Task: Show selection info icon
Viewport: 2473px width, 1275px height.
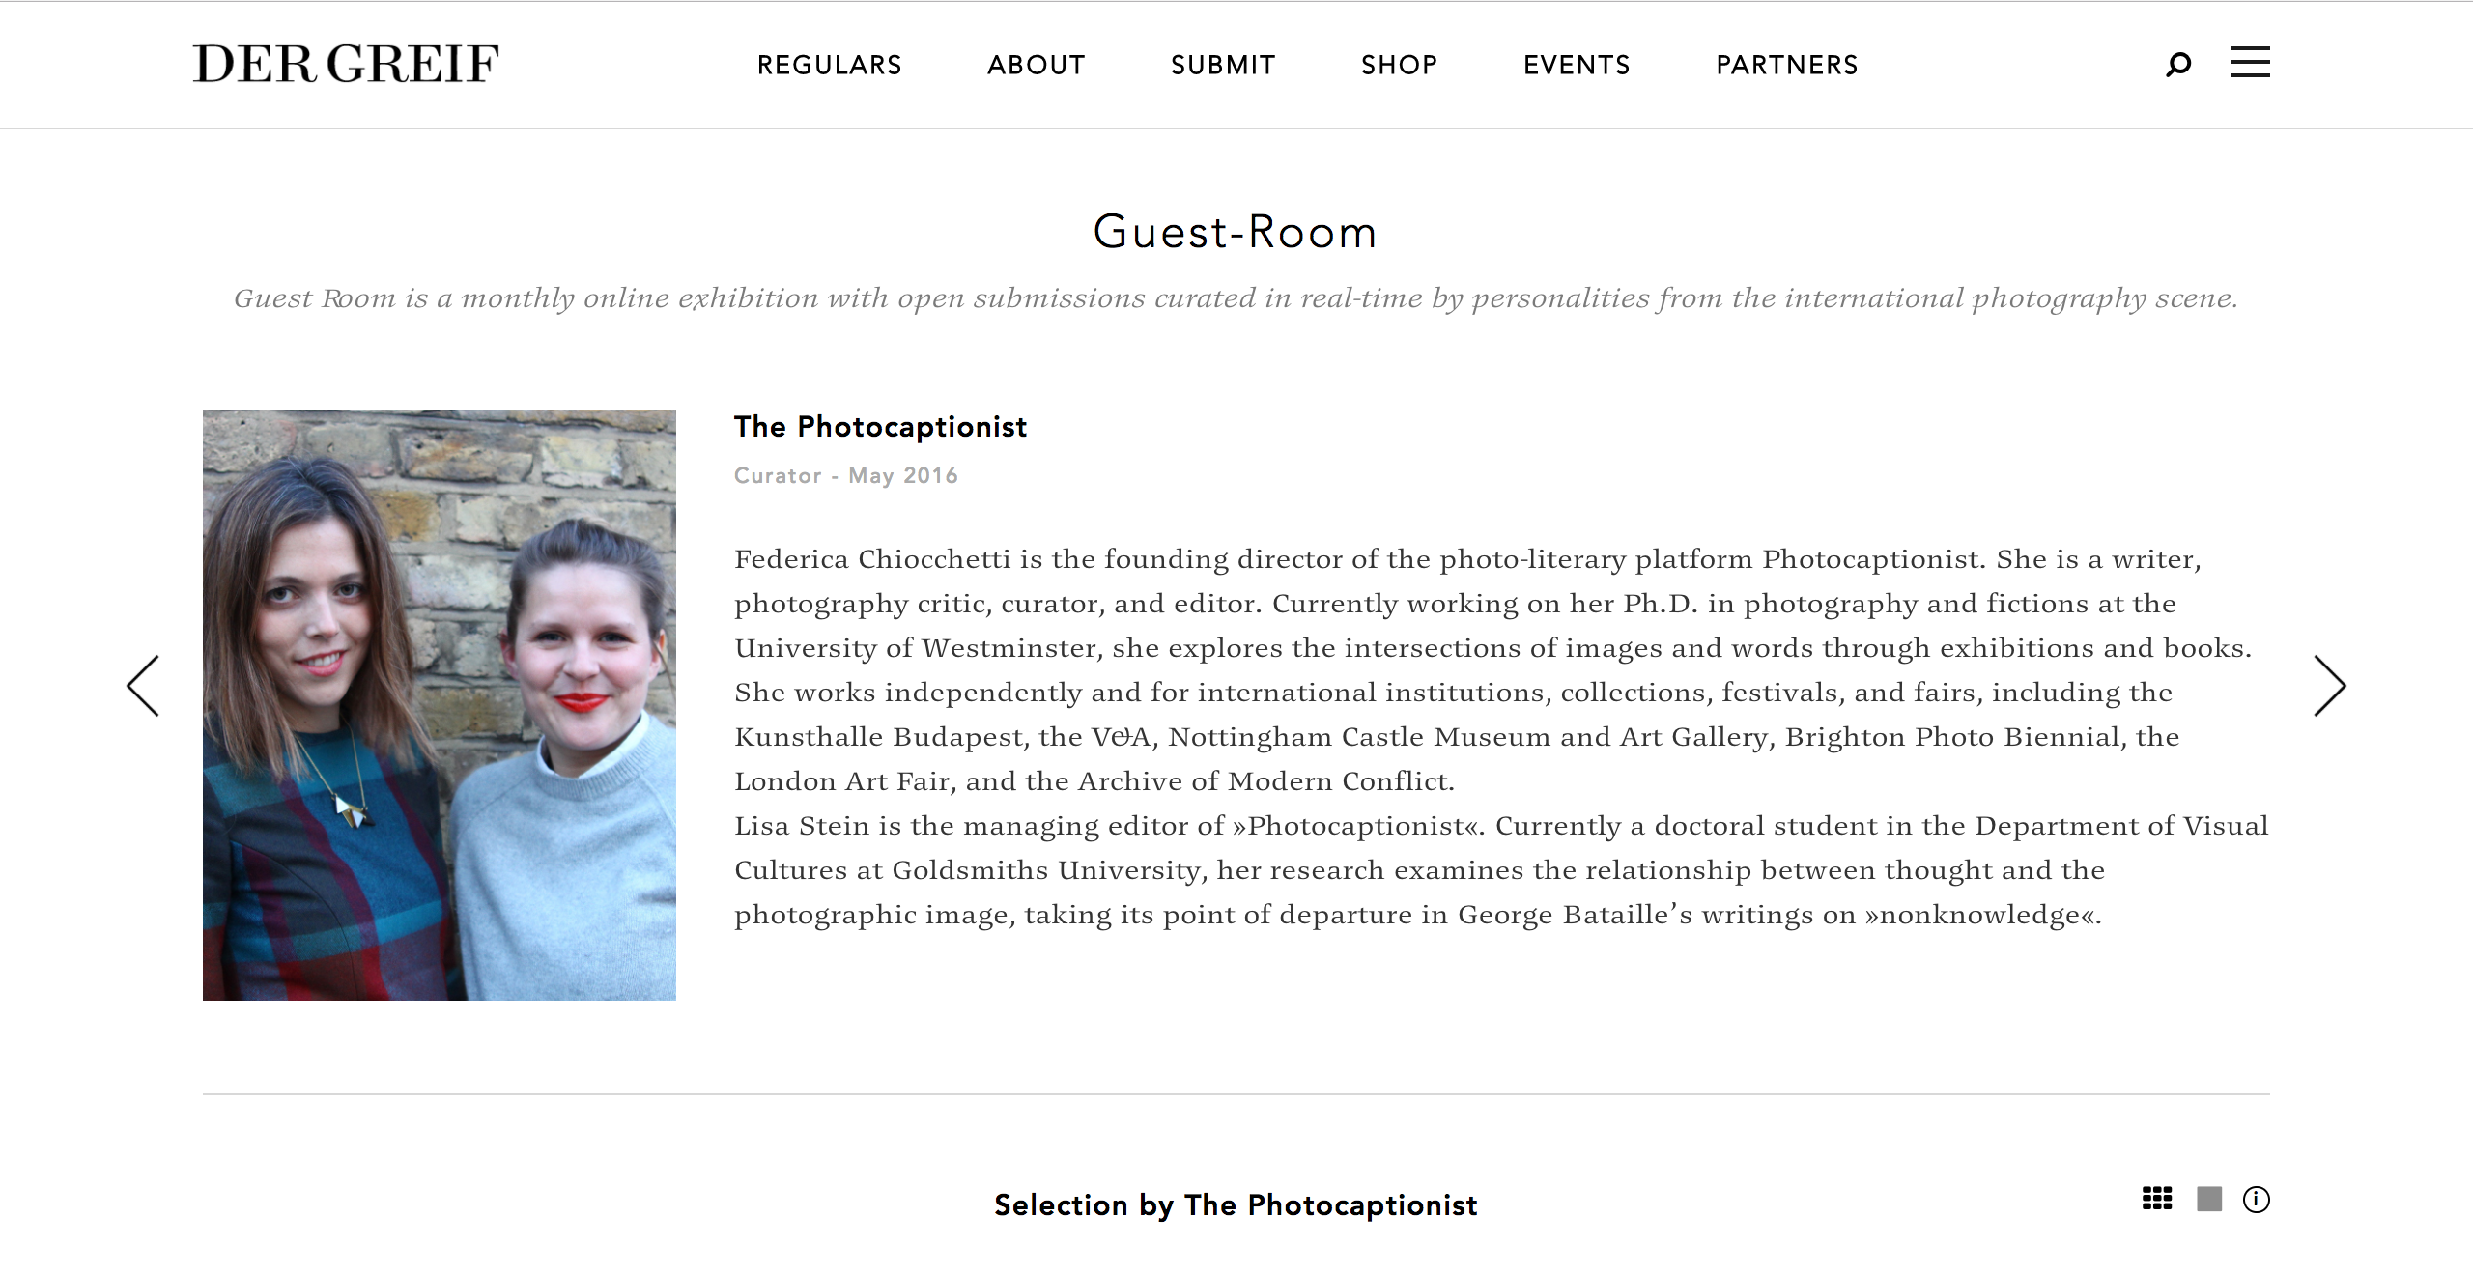Action: pos(2257,1200)
